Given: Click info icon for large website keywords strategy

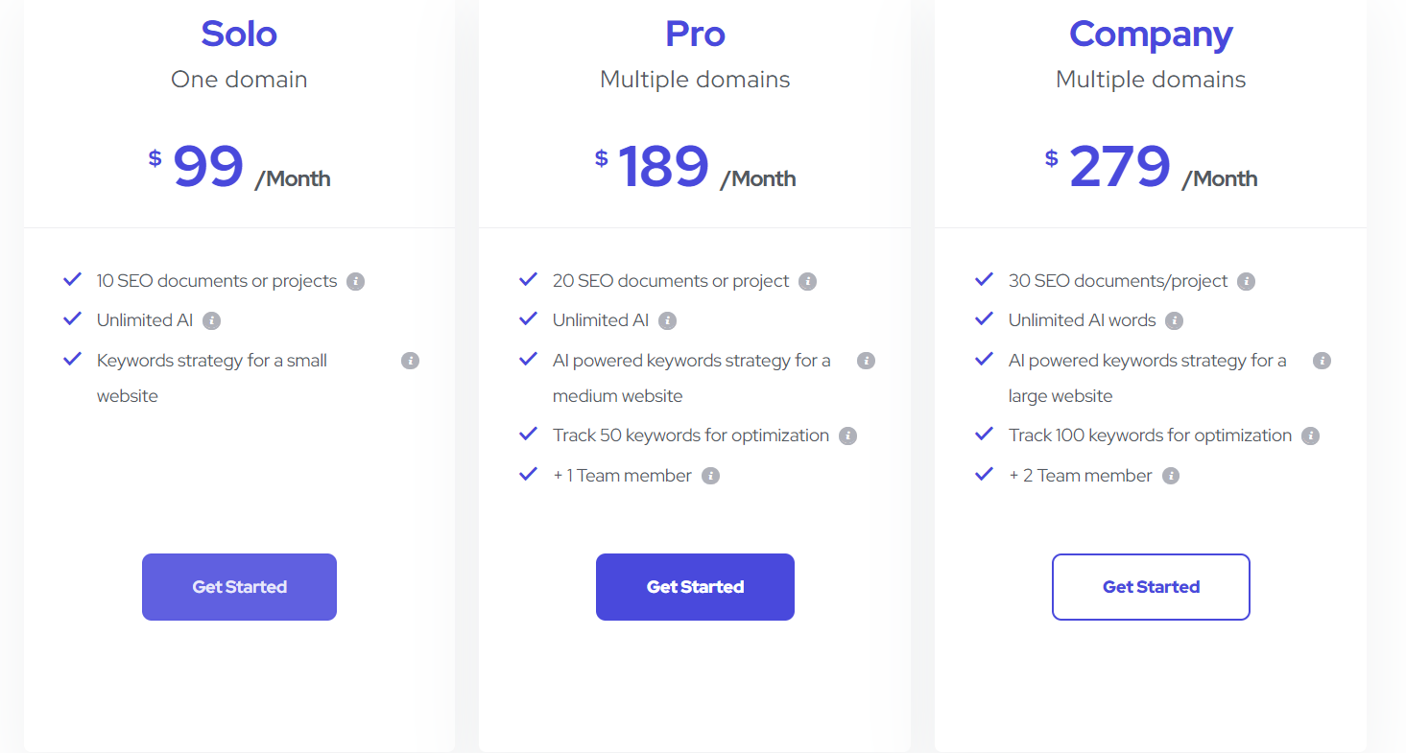Looking at the screenshot, I should [x=1322, y=362].
